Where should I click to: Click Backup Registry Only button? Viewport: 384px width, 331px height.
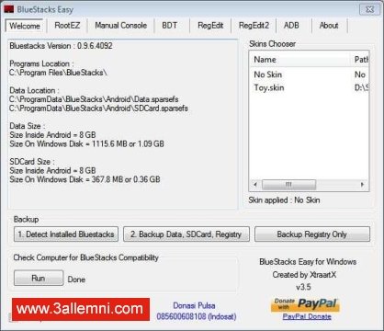(x=312, y=234)
